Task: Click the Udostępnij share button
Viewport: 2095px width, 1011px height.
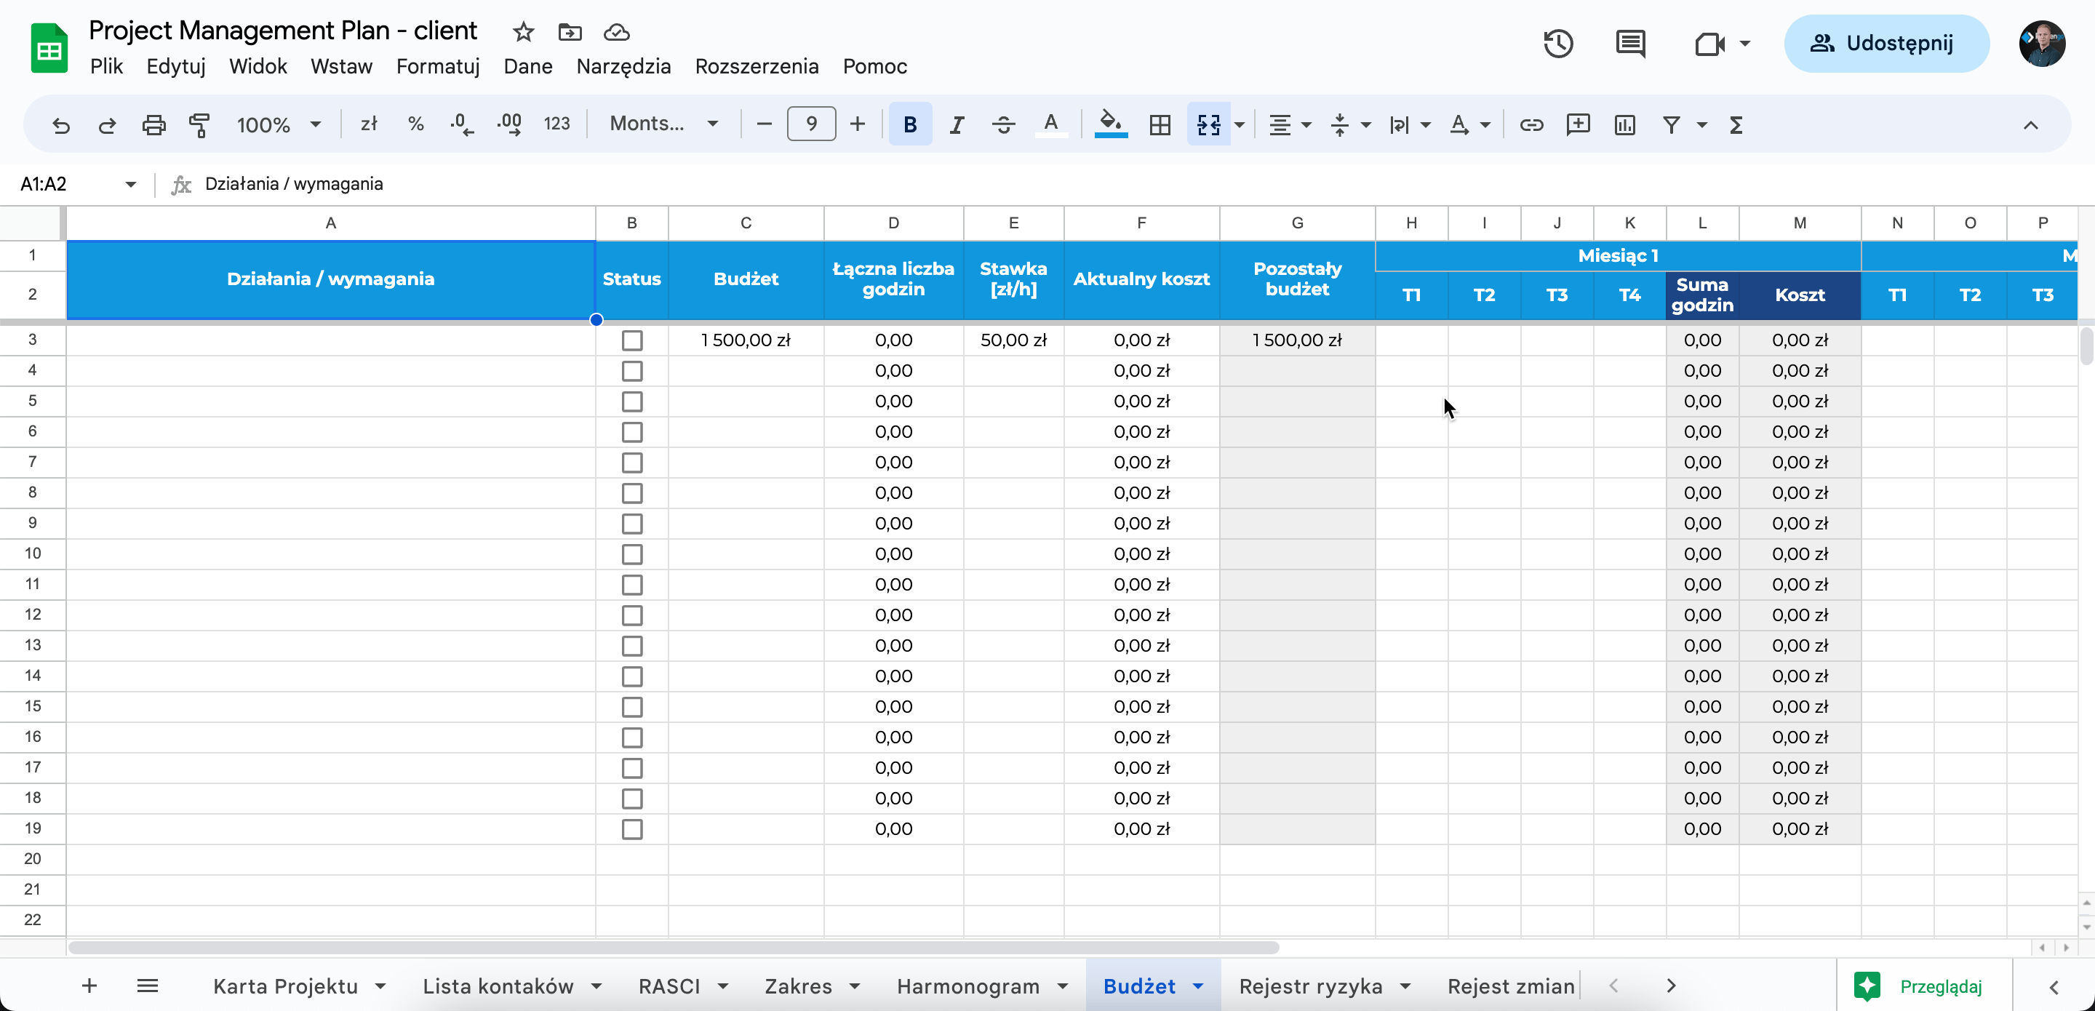Action: [x=1886, y=43]
